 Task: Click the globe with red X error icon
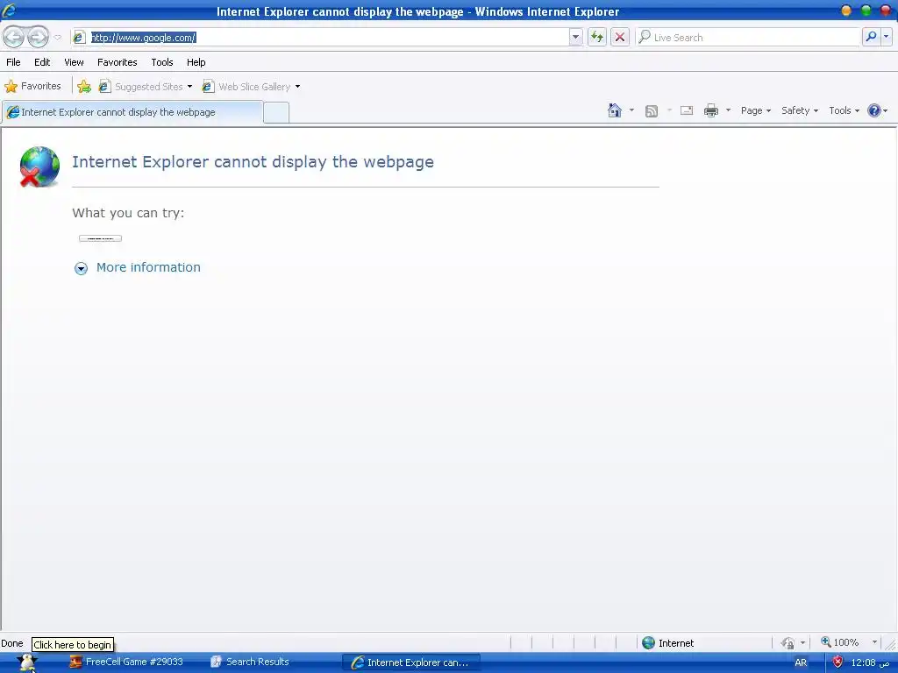pyautogui.click(x=39, y=166)
